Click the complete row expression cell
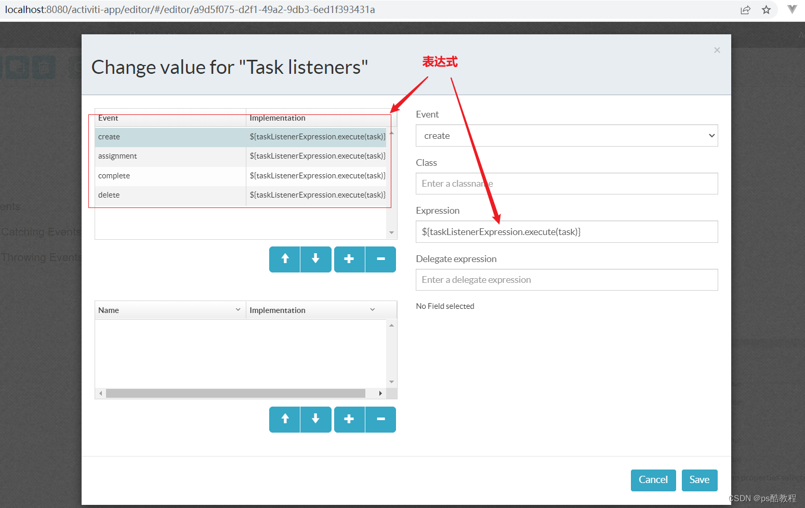 tap(316, 176)
